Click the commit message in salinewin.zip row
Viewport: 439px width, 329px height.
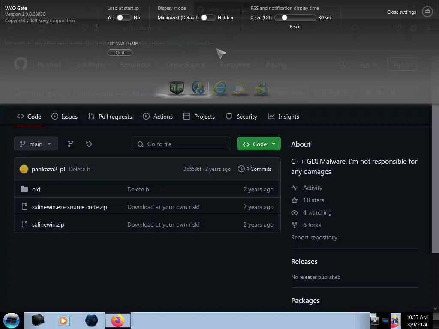pyautogui.click(x=163, y=224)
